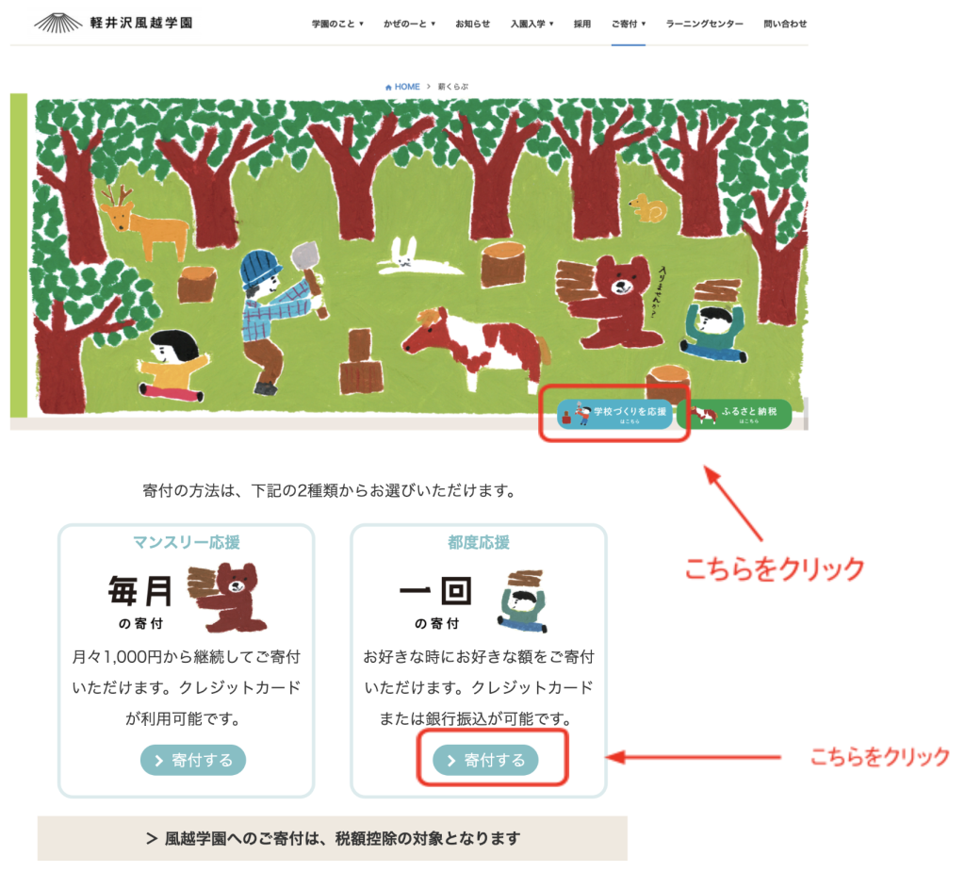
Task: Open the 税額控除の対象となります banner link
Action: [333, 838]
